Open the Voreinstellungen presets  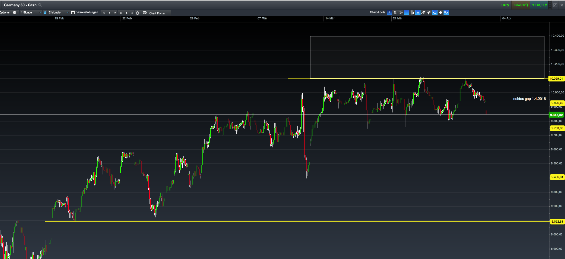[87, 12]
